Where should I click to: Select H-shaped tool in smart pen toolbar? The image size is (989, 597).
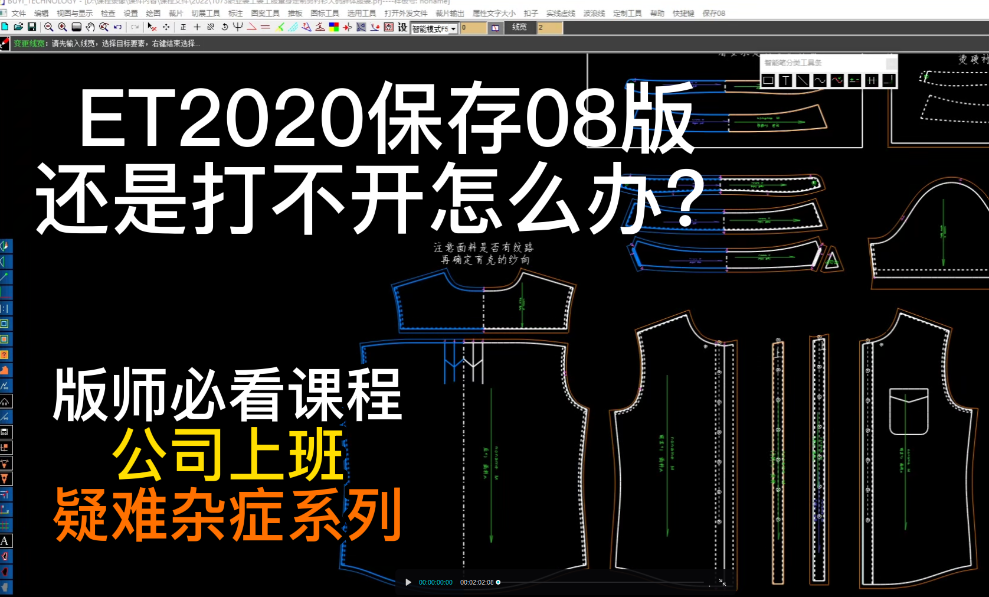tap(872, 80)
